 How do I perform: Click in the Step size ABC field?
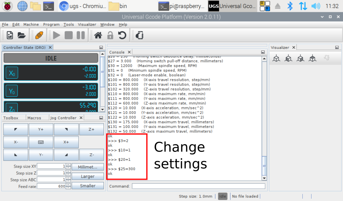[x=51, y=179]
